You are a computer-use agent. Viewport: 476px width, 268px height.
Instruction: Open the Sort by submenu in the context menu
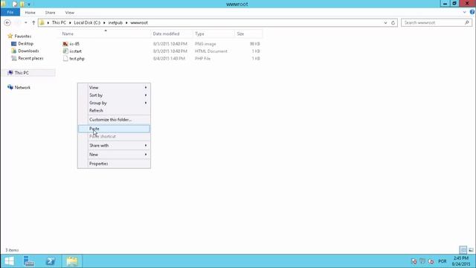click(114, 95)
